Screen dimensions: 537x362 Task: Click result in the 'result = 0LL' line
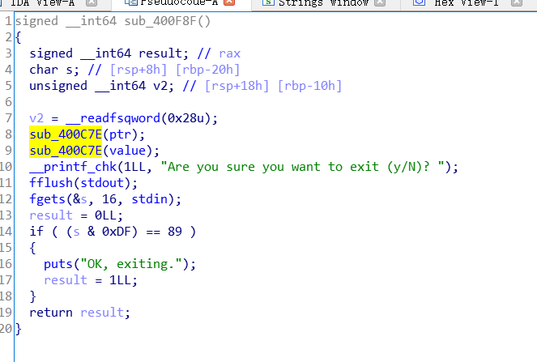click(x=51, y=215)
